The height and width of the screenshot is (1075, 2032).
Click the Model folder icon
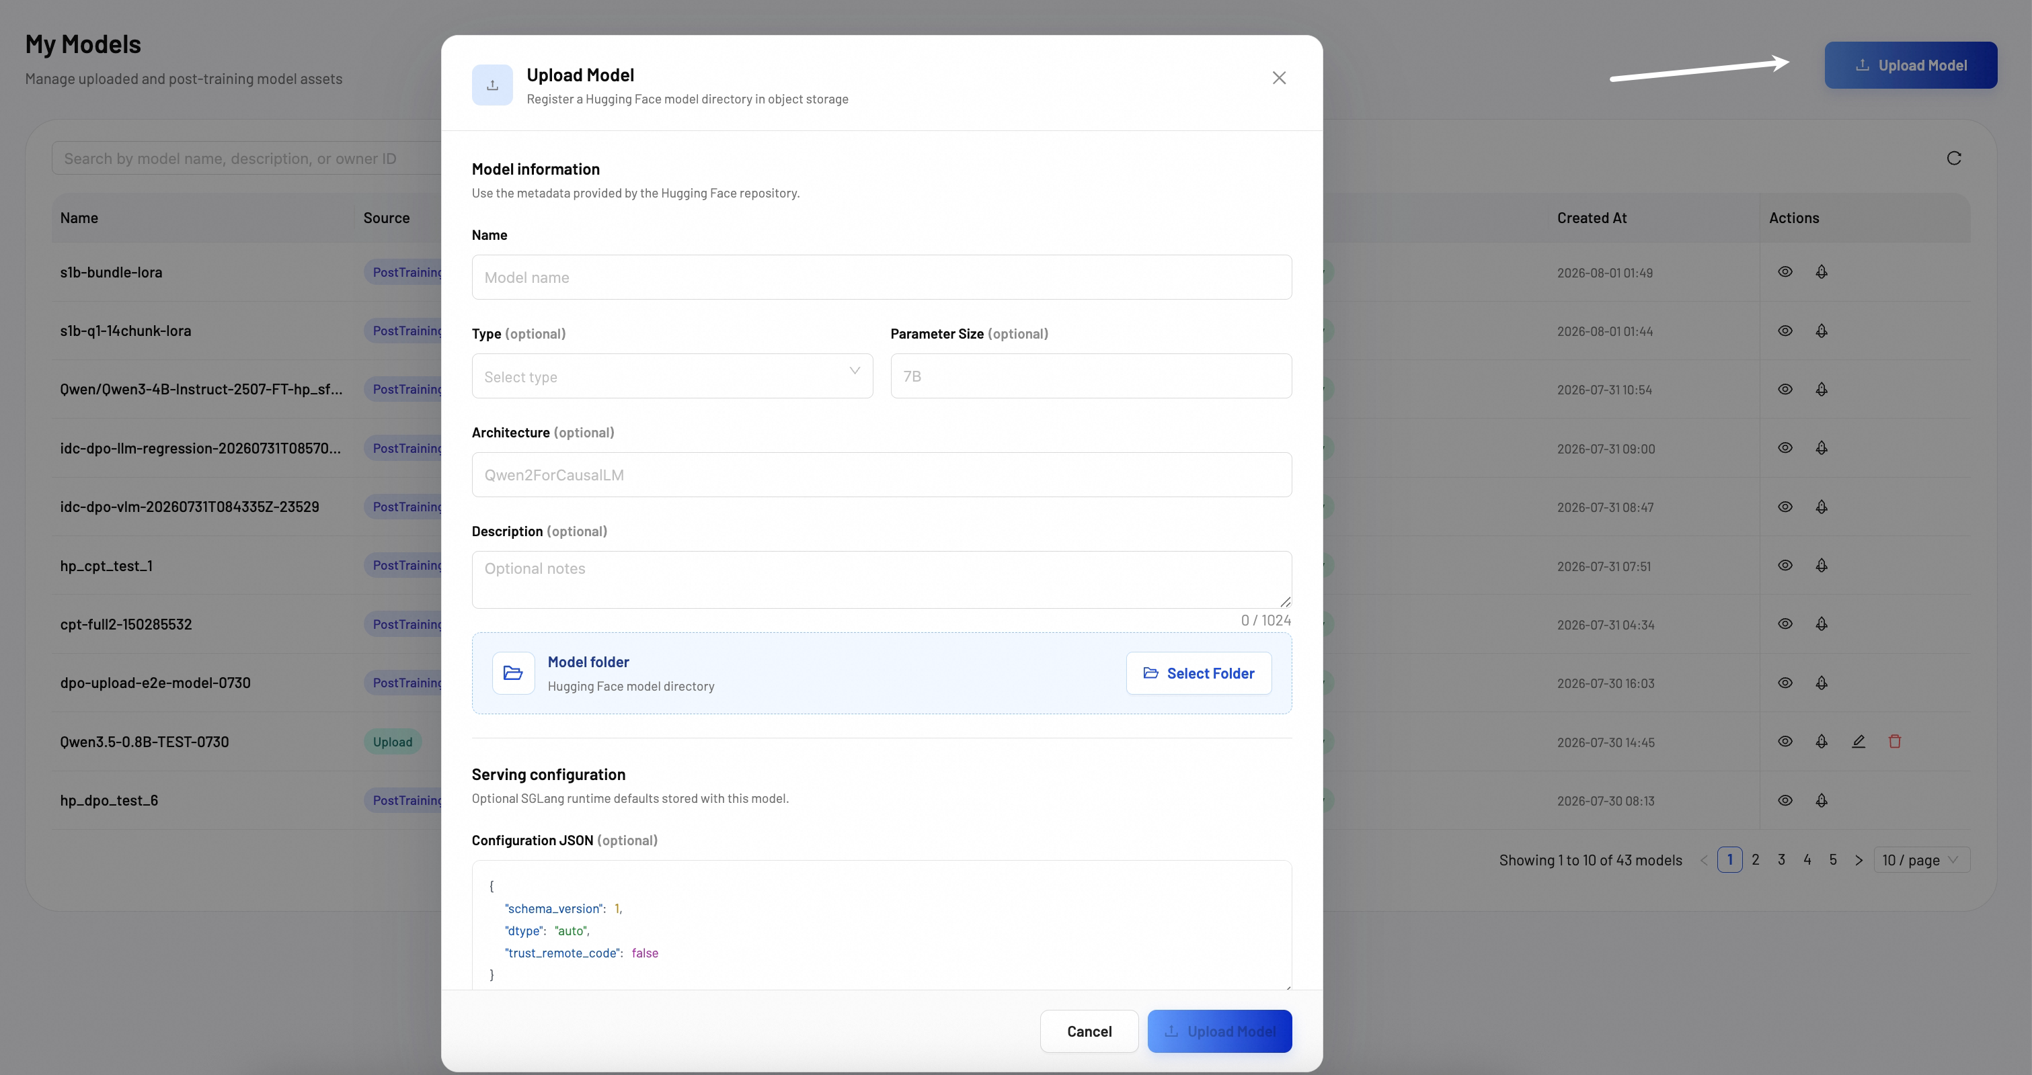pos(514,673)
